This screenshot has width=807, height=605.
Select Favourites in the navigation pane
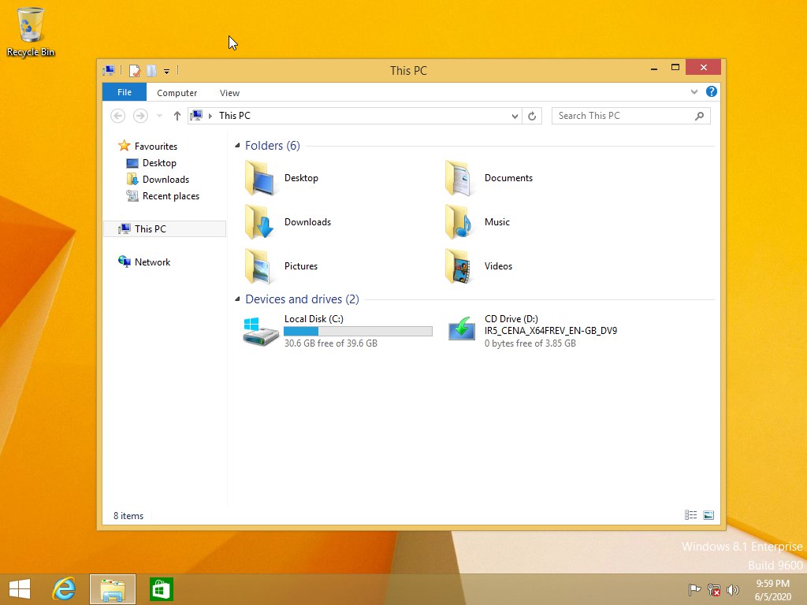[x=156, y=146]
